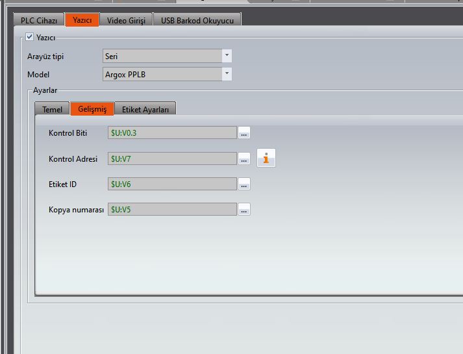Open address picker for Etiket ID
Viewport: 463px width, 354px height.
pyautogui.click(x=244, y=184)
